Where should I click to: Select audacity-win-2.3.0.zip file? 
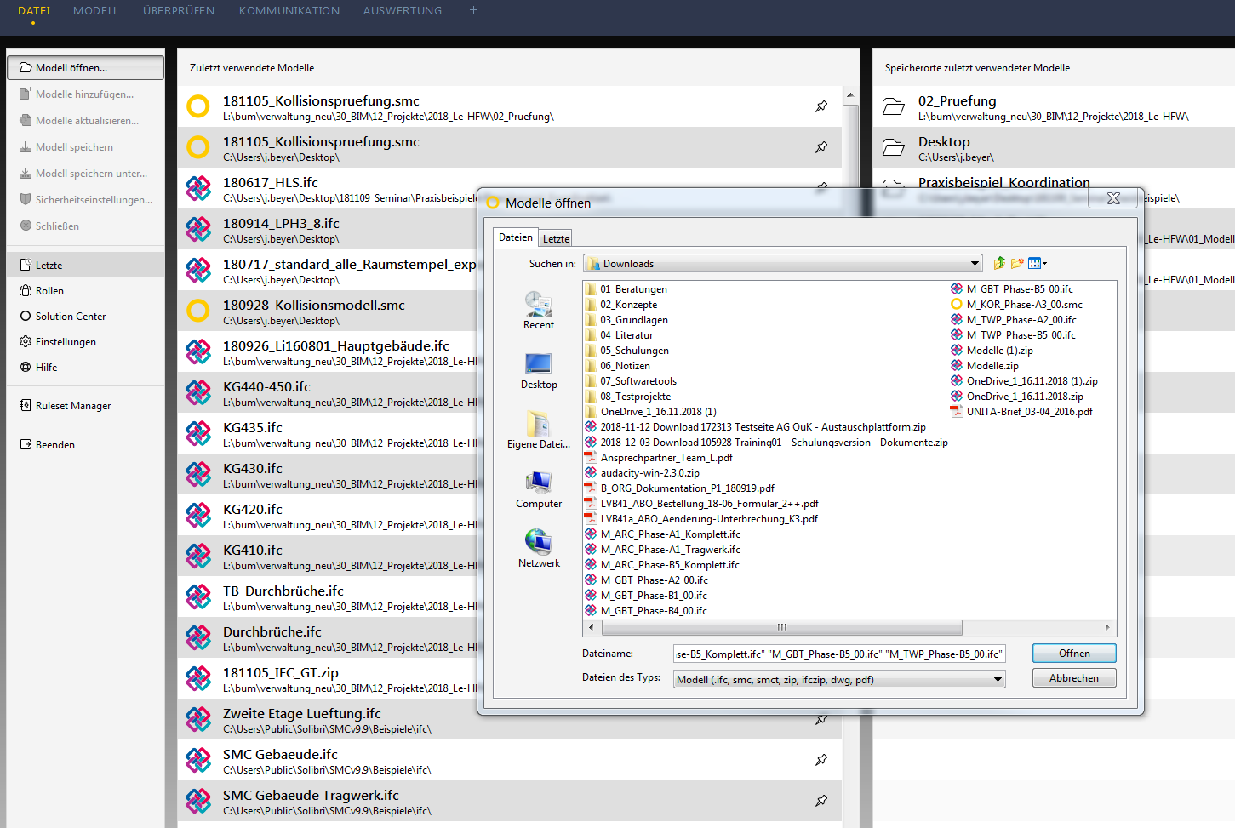pyautogui.click(x=650, y=473)
